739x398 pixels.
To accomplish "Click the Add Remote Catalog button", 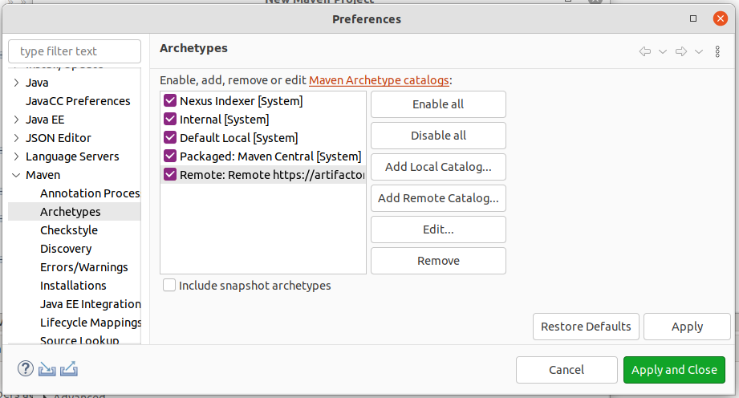I will pos(438,198).
